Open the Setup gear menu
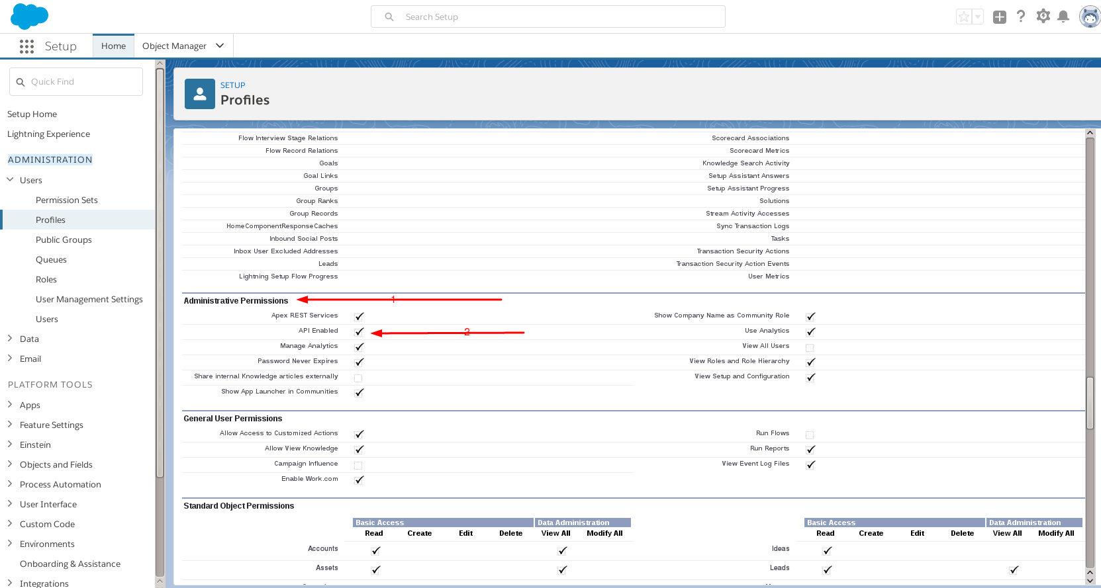The width and height of the screenshot is (1101, 588). click(1043, 16)
